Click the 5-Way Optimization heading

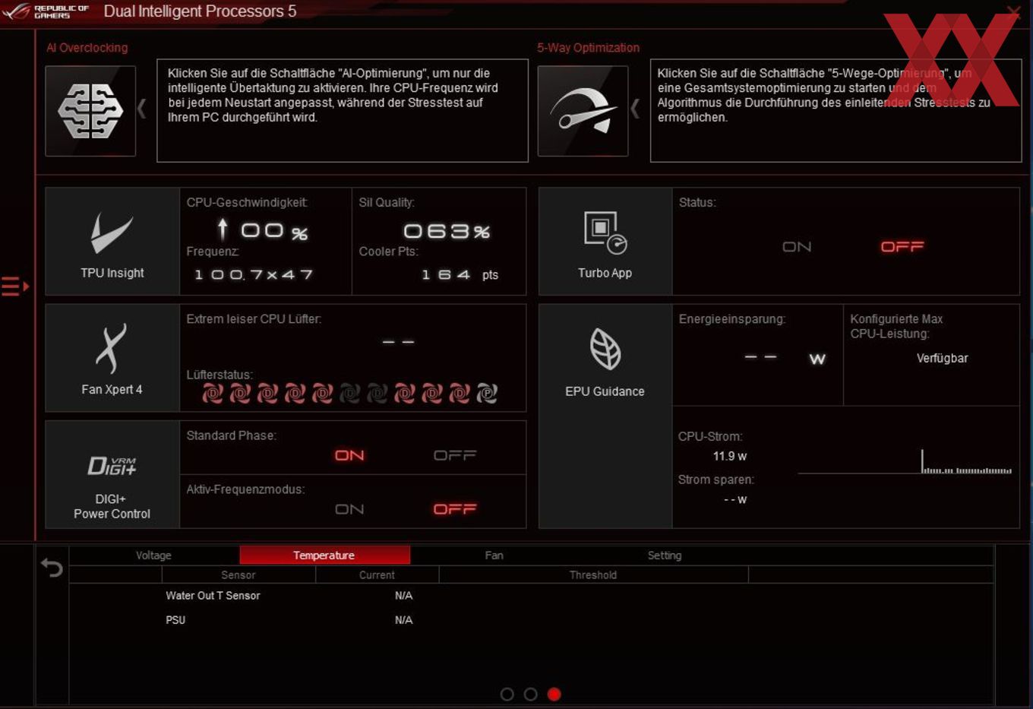[x=589, y=48]
